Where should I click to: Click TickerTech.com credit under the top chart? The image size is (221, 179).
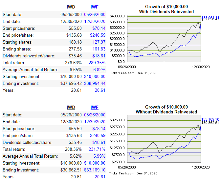coord(122,73)
